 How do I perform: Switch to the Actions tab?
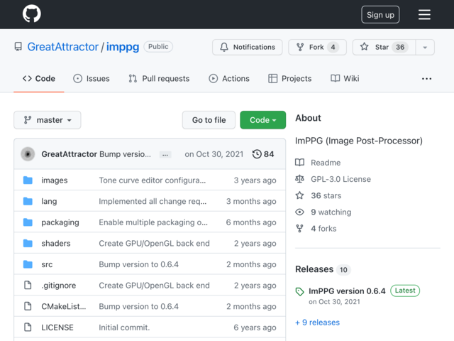(229, 79)
